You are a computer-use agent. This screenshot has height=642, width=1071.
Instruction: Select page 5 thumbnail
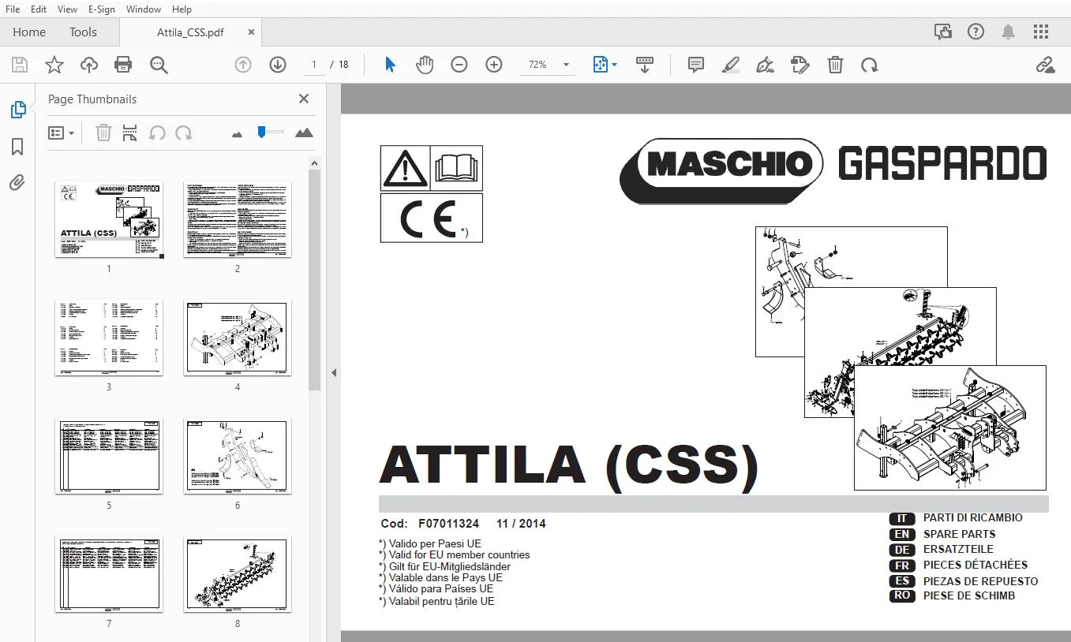pos(109,457)
